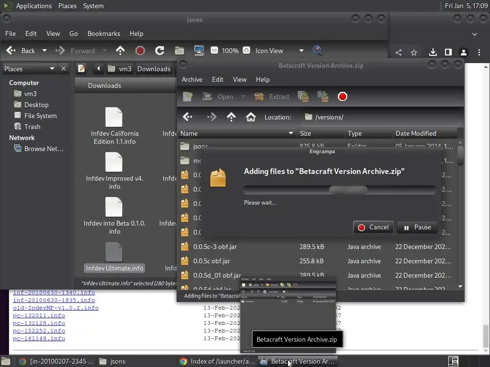This screenshot has width=490, height=367.
Task: Open View menu in Engrampa window
Action: click(x=240, y=79)
